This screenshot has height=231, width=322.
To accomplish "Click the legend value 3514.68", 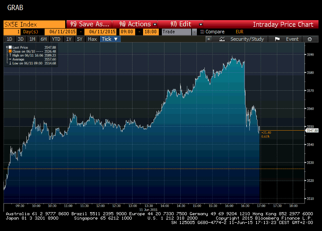I will point(50,63).
